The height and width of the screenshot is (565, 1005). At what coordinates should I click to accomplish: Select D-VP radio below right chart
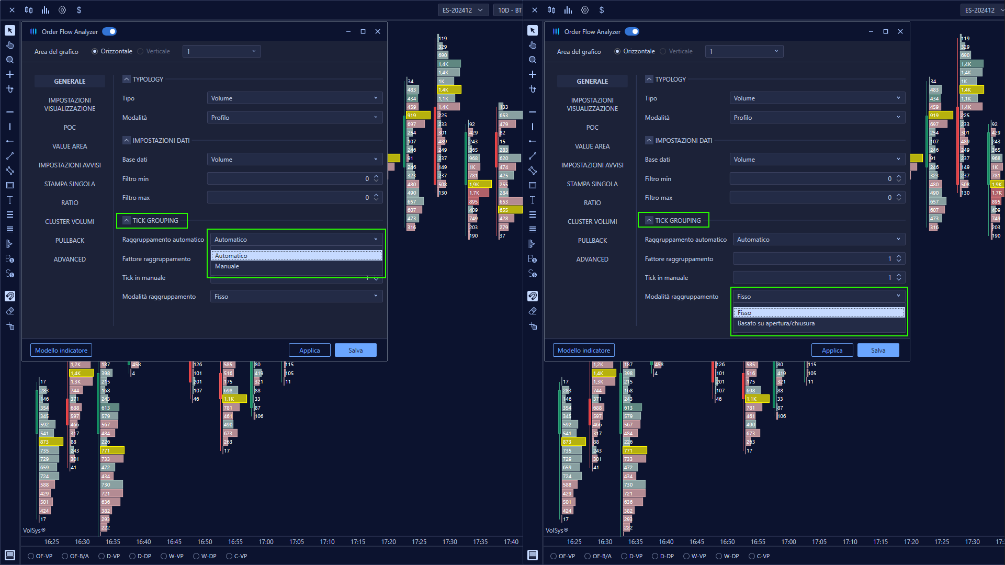[x=624, y=556]
